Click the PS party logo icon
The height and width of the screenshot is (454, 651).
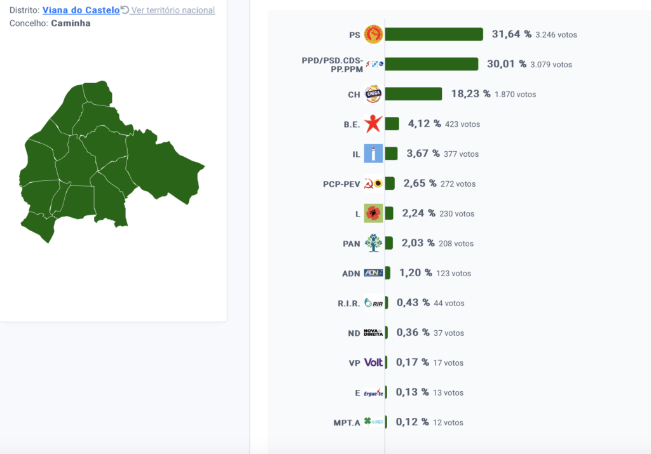click(373, 34)
